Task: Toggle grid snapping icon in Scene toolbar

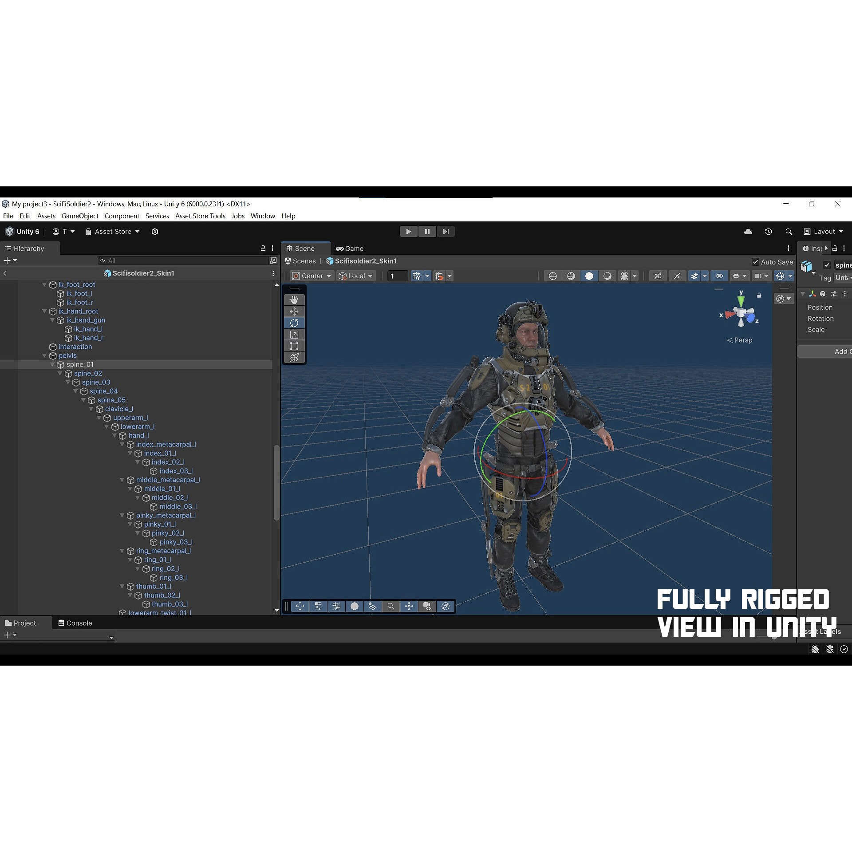Action: tap(416, 276)
